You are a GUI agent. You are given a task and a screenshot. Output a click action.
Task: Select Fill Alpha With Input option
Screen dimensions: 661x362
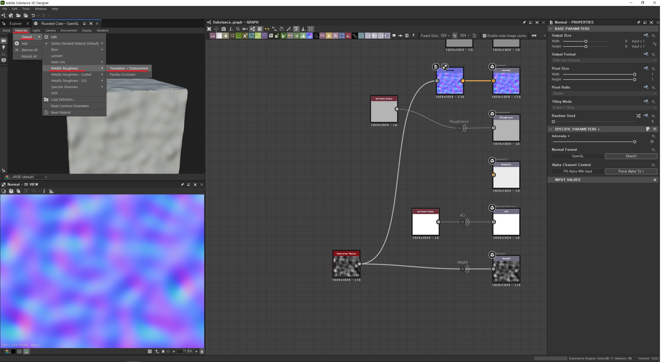pos(578,171)
